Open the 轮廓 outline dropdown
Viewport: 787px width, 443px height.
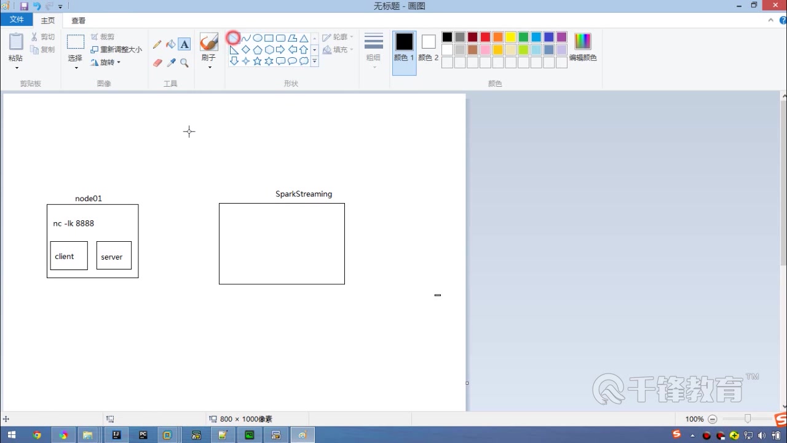338,38
